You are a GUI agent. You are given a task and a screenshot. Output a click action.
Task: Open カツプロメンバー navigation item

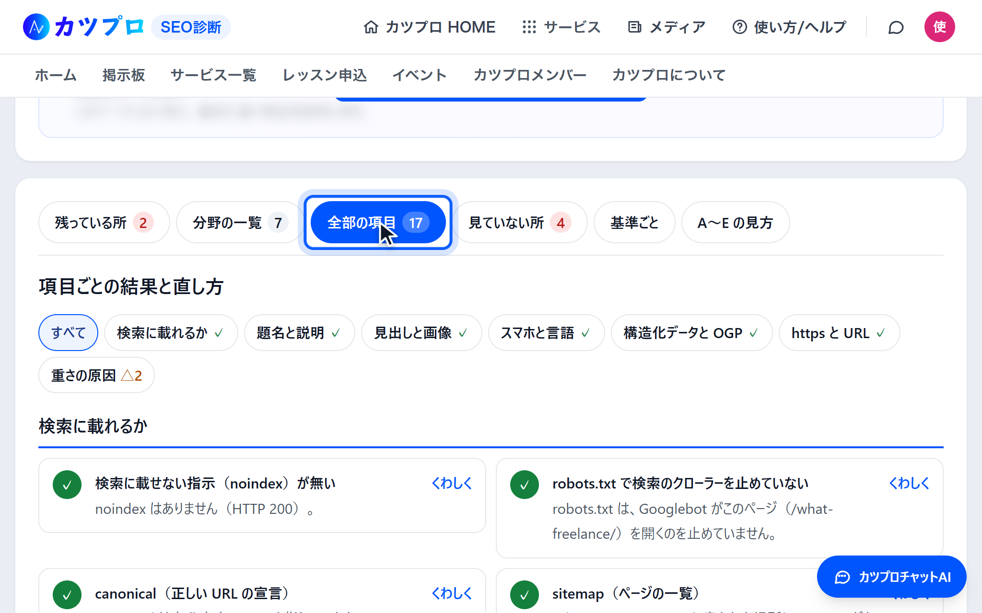click(x=530, y=75)
